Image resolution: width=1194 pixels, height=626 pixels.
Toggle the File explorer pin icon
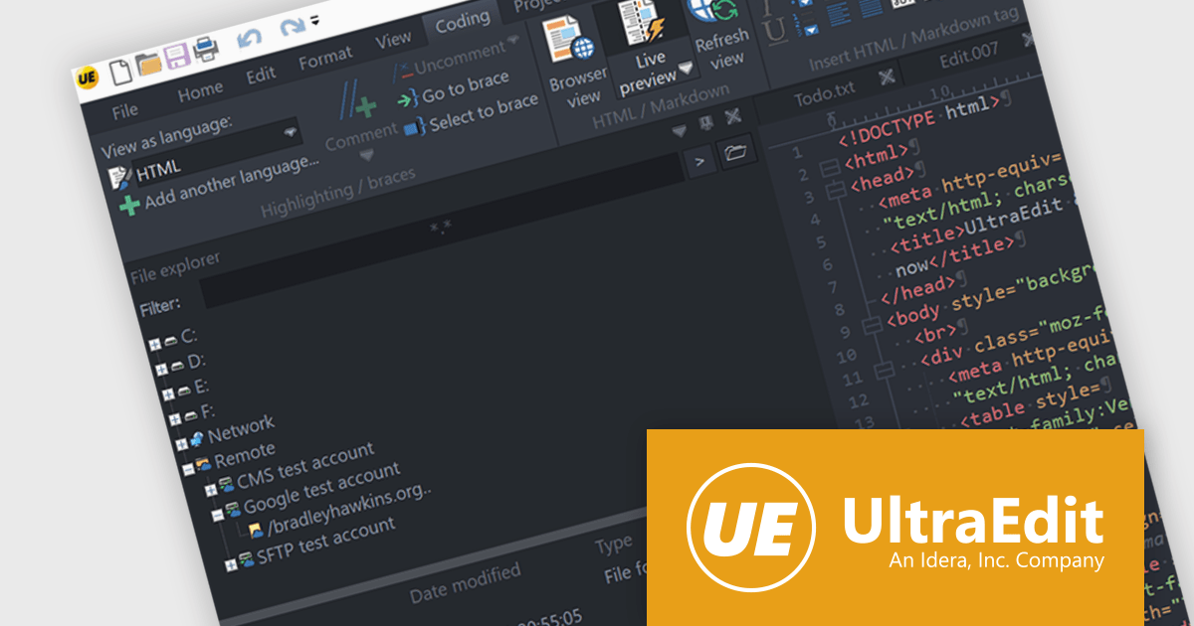(705, 124)
